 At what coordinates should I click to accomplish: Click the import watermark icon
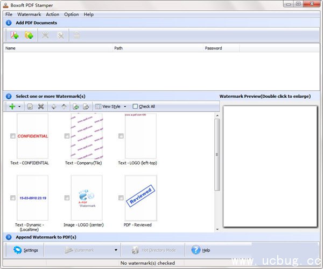[x=76, y=106]
